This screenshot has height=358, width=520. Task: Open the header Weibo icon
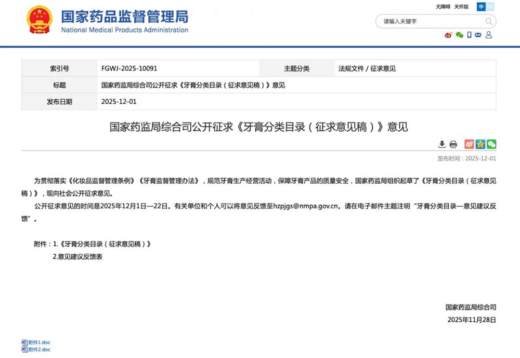[448, 35]
